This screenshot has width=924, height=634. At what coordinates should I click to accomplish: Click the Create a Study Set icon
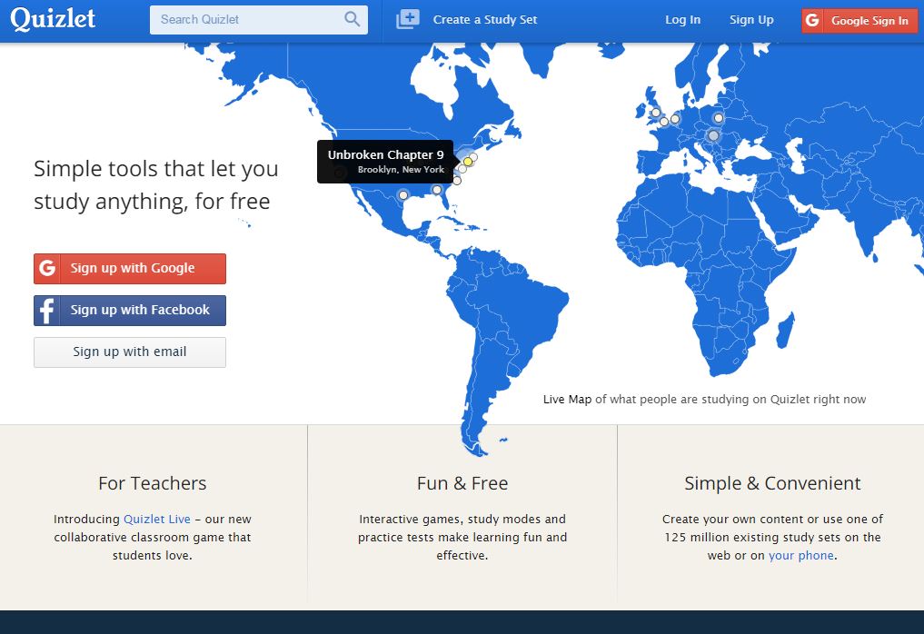tap(408, 19)
